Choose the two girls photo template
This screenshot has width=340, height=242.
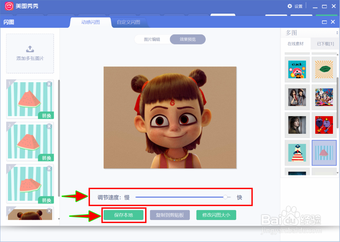tap(297, 97)
